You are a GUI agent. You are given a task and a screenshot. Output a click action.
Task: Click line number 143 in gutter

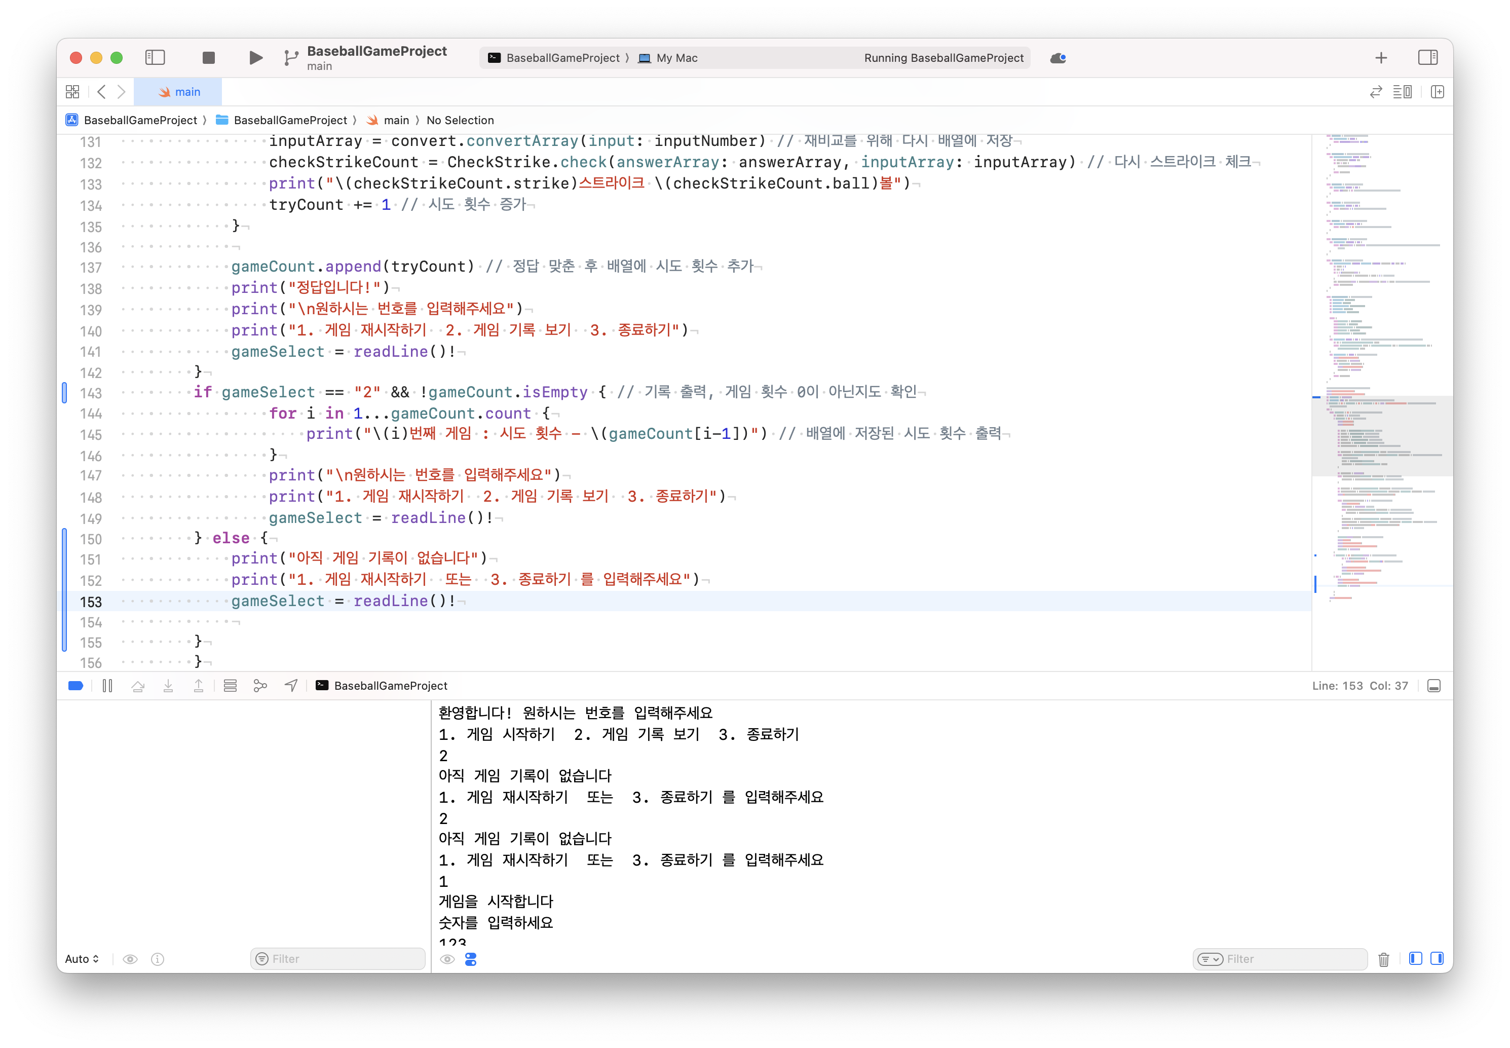[91, 393]
